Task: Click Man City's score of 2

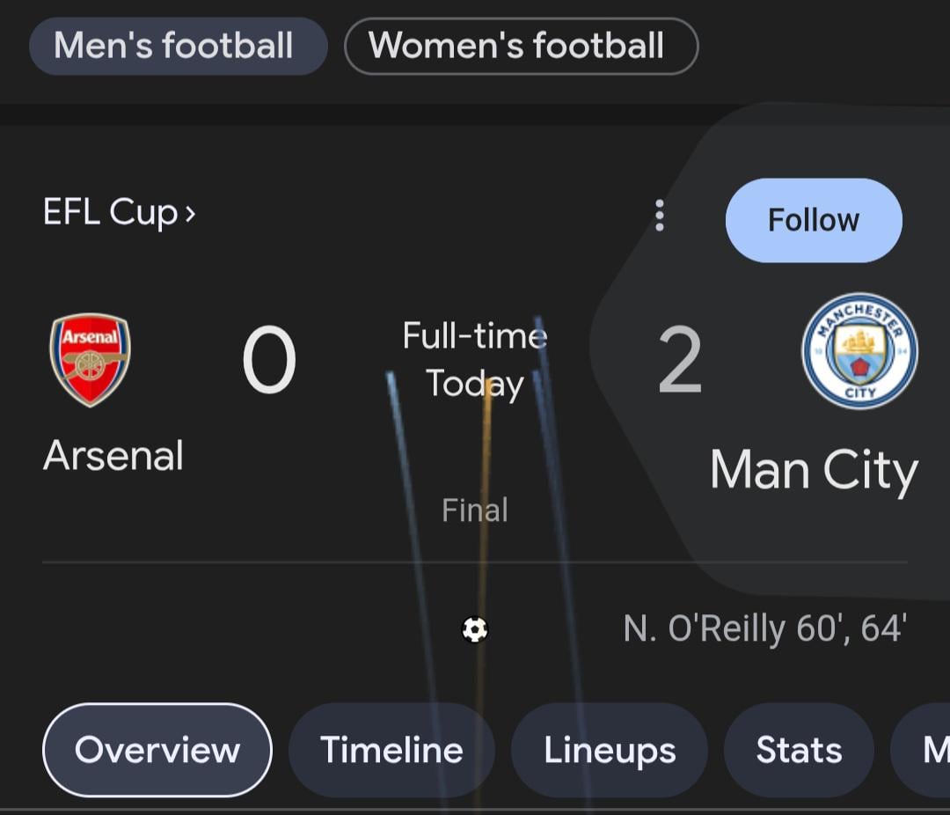Action: pyautogui.click(x=680, y=361)
